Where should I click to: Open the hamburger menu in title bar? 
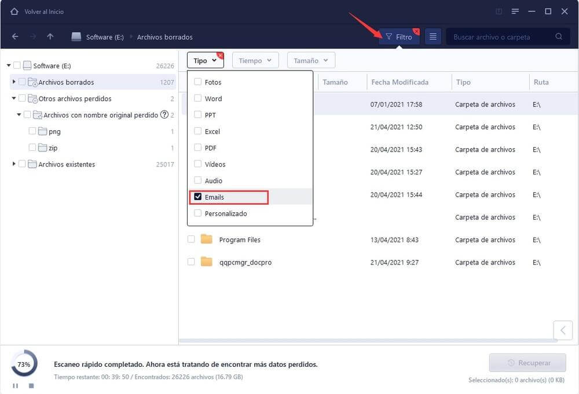515,12
